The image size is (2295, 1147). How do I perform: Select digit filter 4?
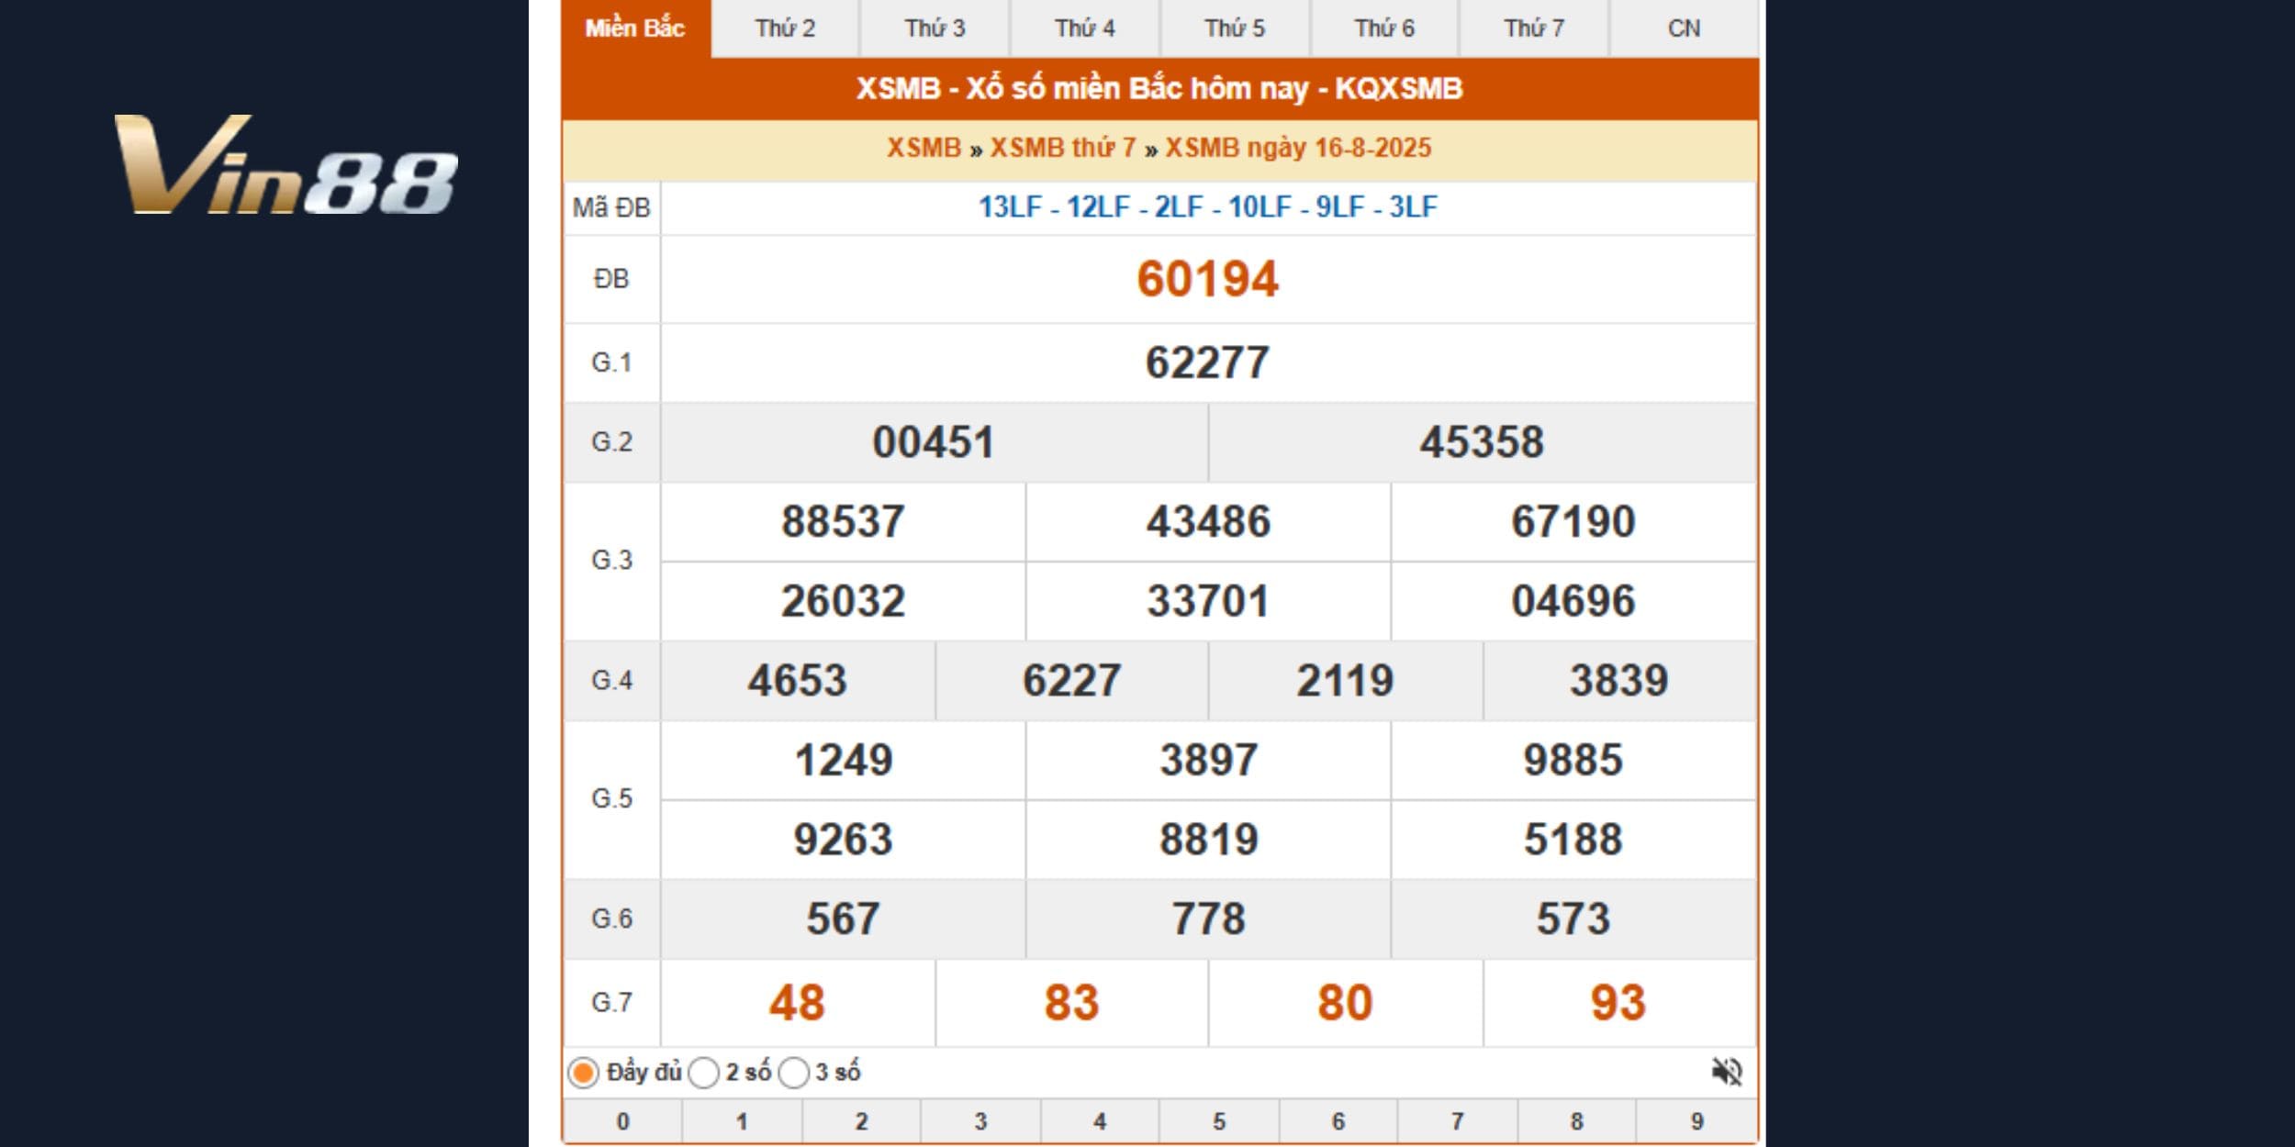[1100, 1121]
